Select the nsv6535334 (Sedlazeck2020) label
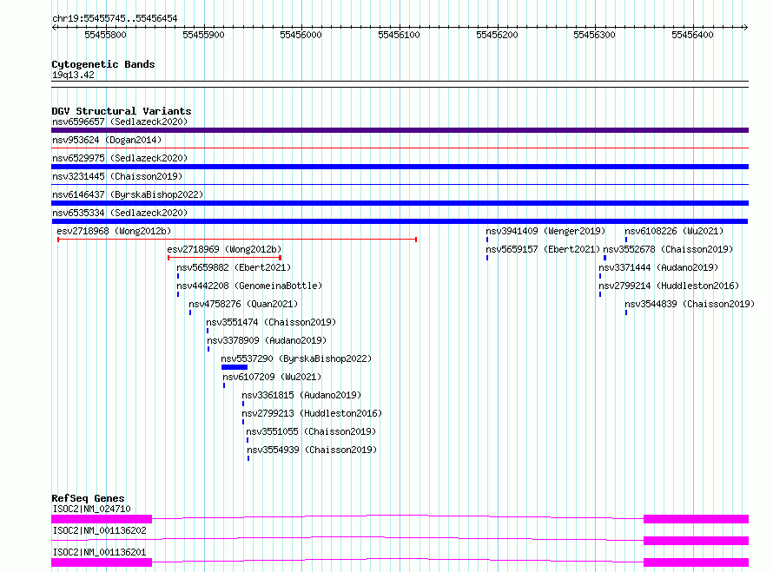 pos(120,213)
